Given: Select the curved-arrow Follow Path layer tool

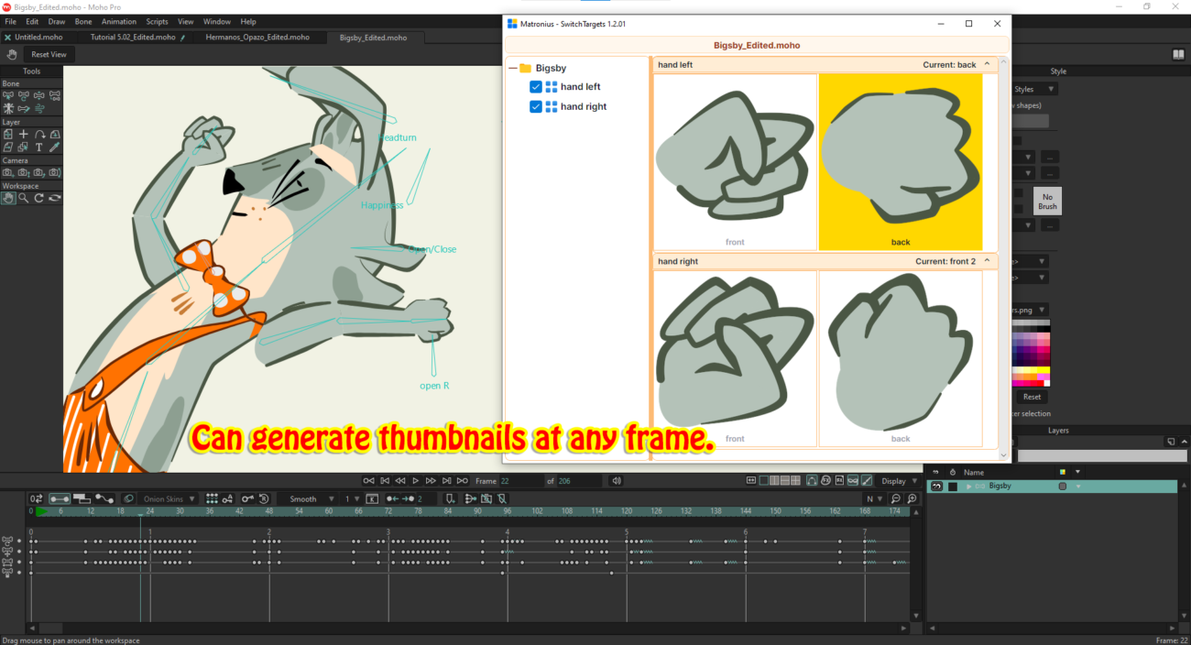Looking at the screenshot, I should pos(39,134).
